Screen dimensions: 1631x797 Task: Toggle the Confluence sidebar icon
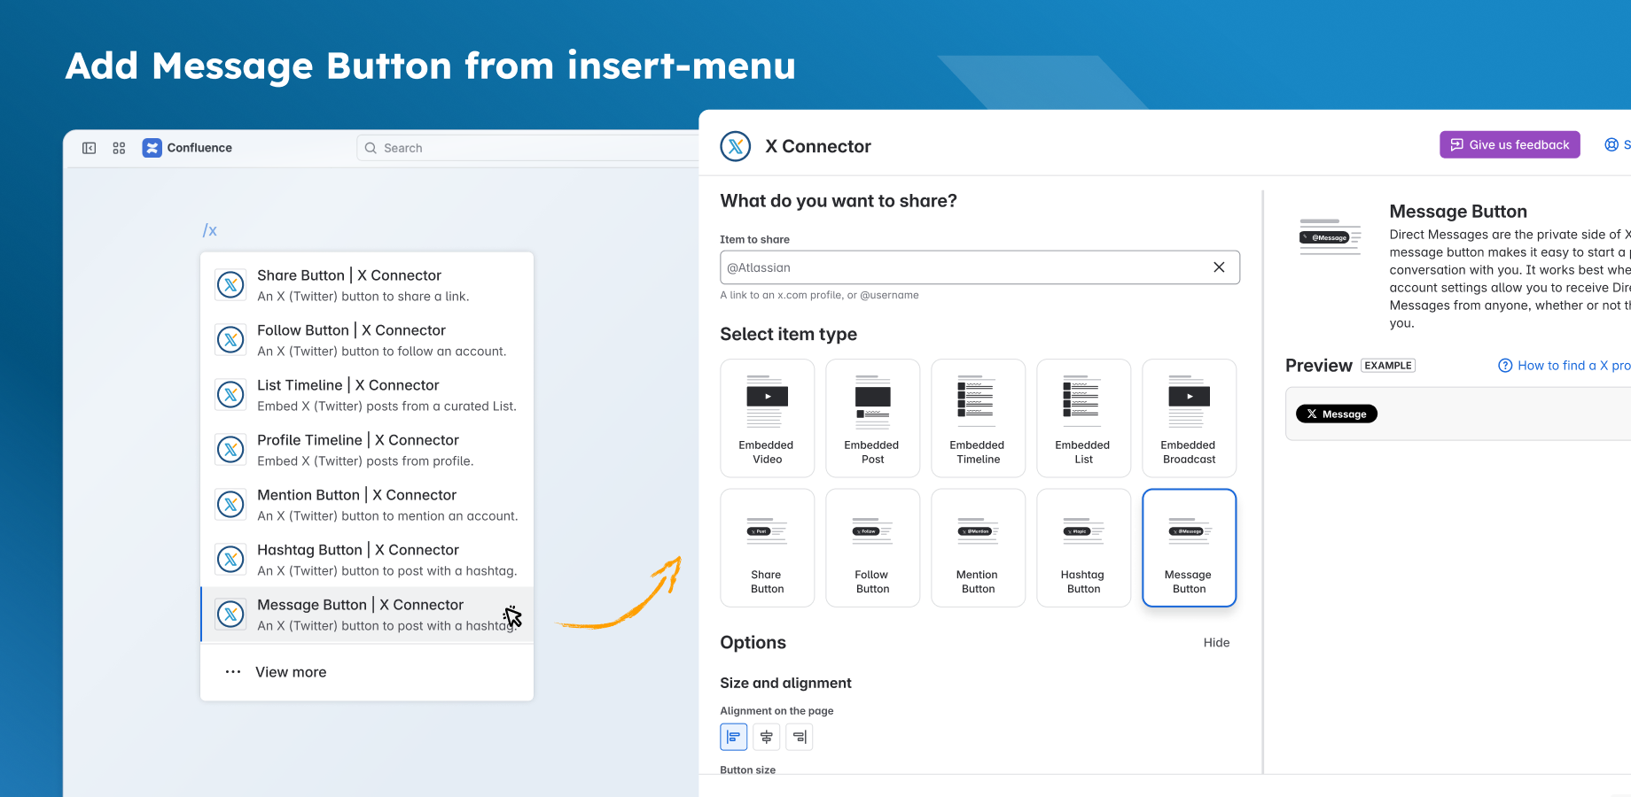coord(89,148)
